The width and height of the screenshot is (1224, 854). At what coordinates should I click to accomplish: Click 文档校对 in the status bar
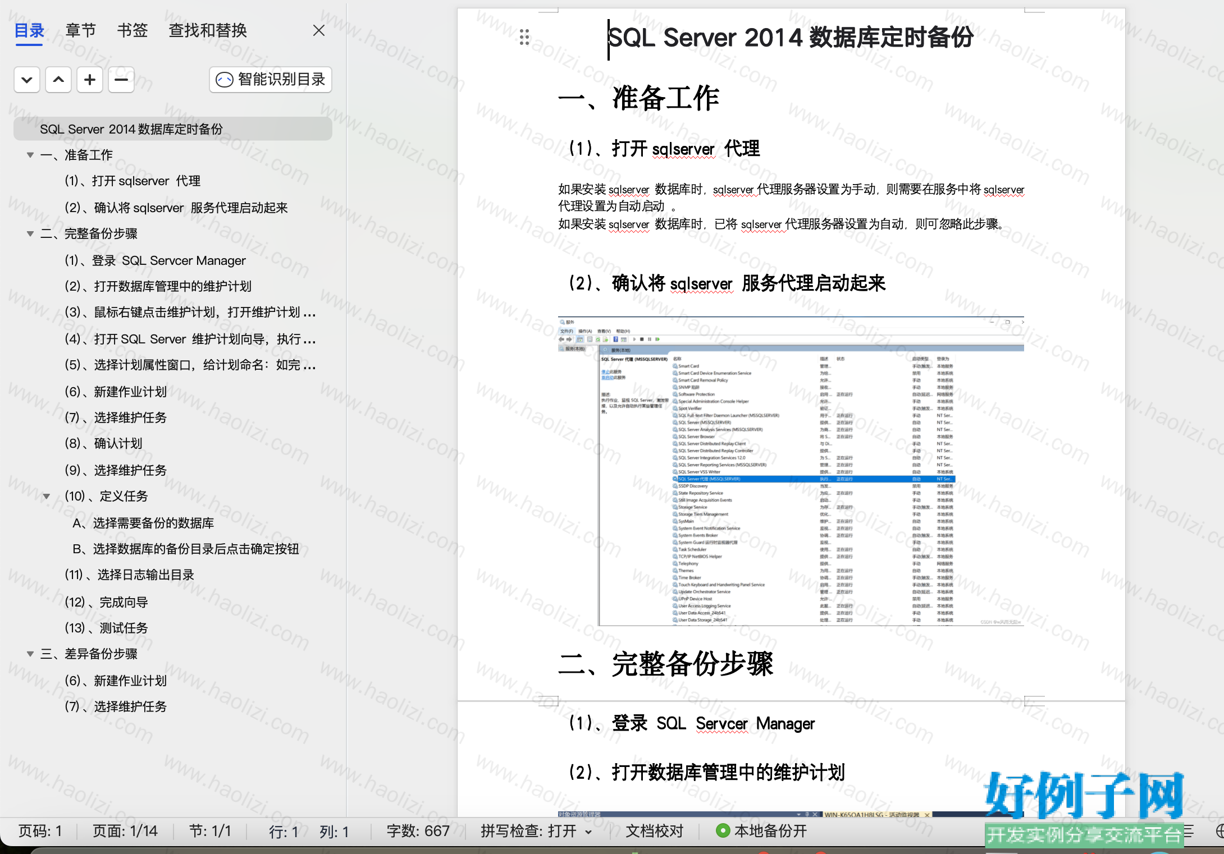(655, 831)
